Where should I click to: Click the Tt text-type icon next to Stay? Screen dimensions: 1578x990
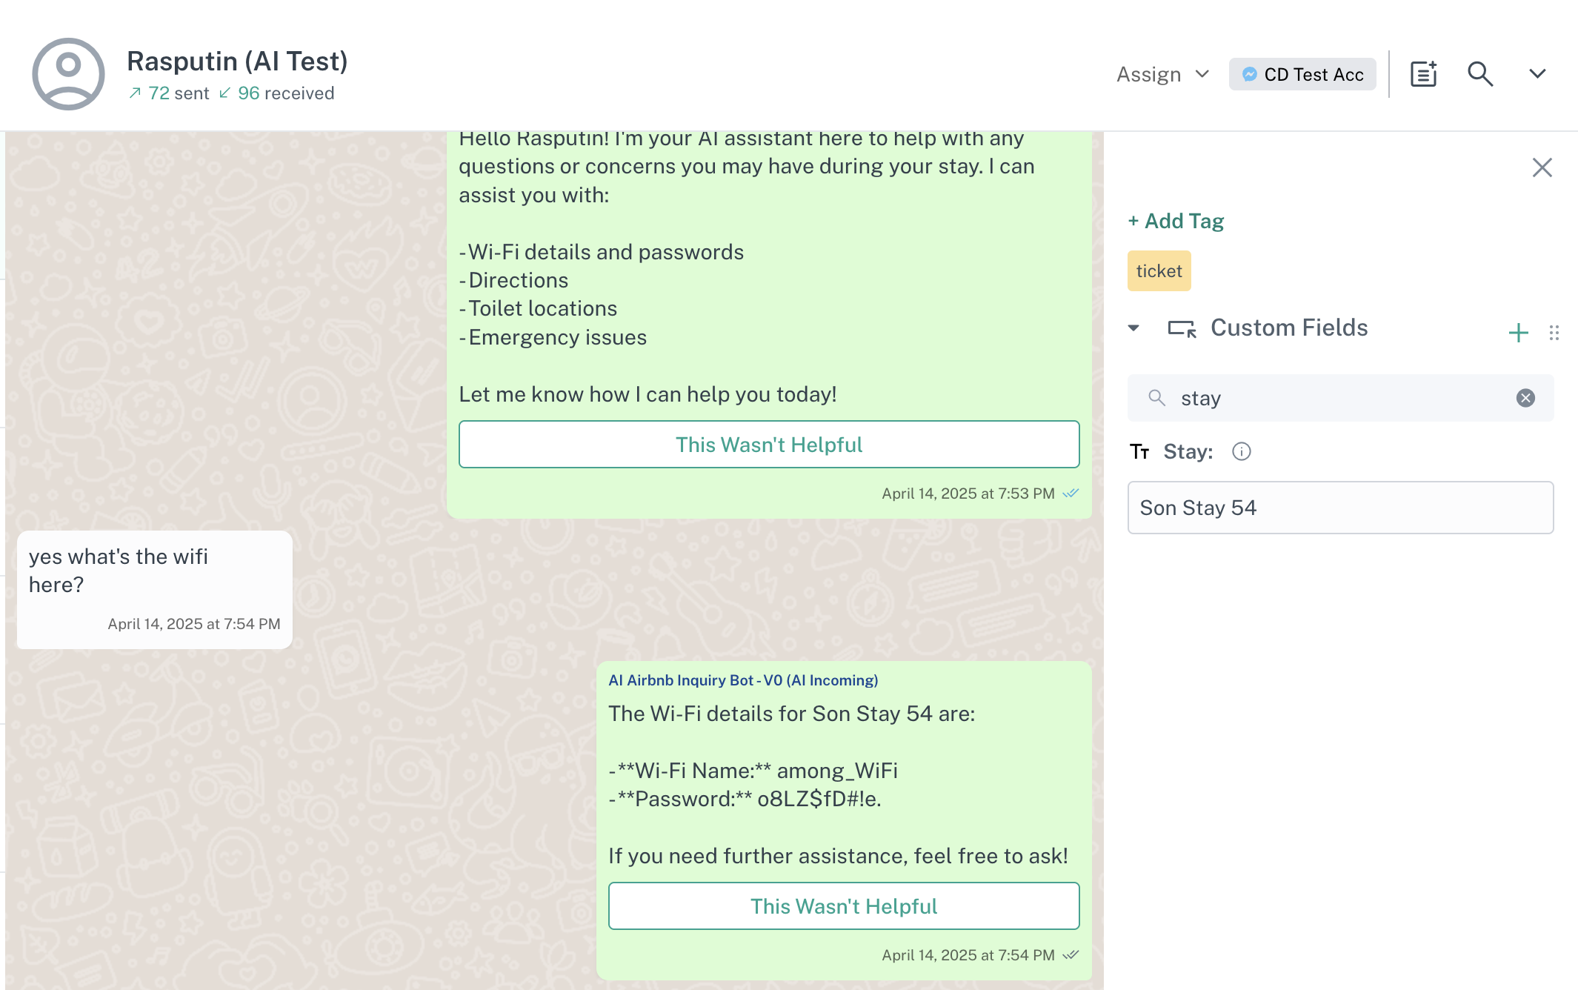click(x=1141, y=451)
